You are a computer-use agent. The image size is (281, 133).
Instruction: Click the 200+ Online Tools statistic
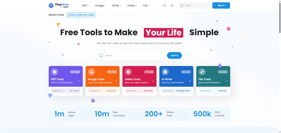(x=159, y=114)
